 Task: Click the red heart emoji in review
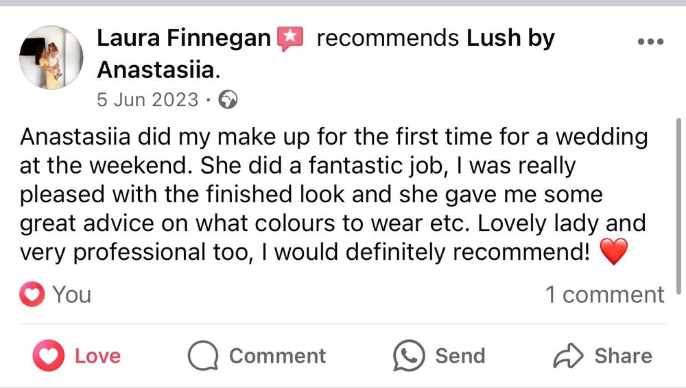coord(613,253)
